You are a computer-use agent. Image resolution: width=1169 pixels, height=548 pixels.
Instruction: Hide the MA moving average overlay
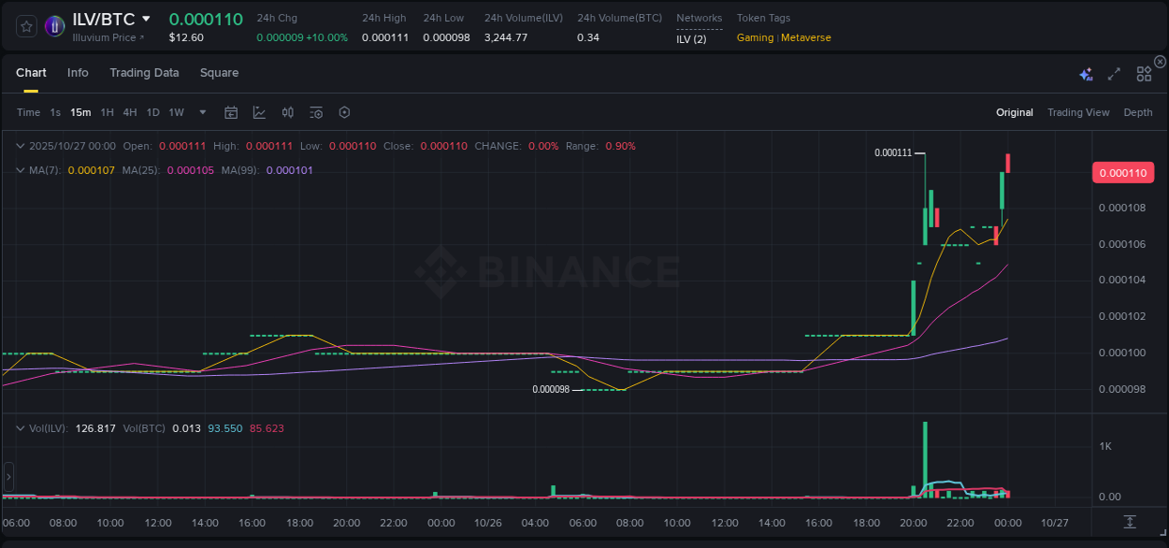click(x=19, y=169)
